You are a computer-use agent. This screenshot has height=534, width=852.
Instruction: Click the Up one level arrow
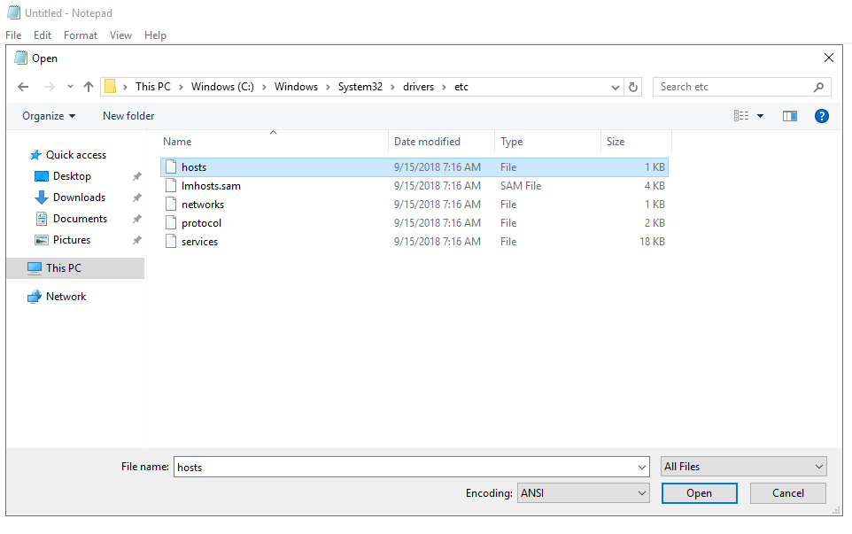click(89, 87)
